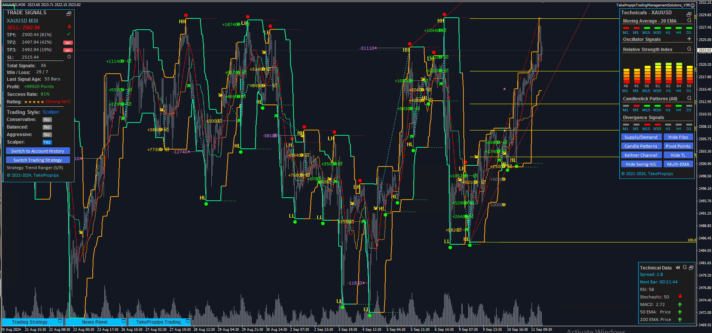Expand the News Panel tab window icon
The height and width of the screenshot is (333, 712).
[124, 321]
